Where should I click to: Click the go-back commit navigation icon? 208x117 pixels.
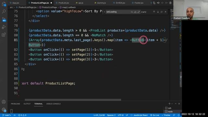pos(158,3)
